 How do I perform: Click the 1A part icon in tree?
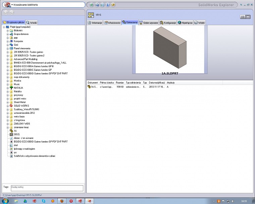(11, 131)
